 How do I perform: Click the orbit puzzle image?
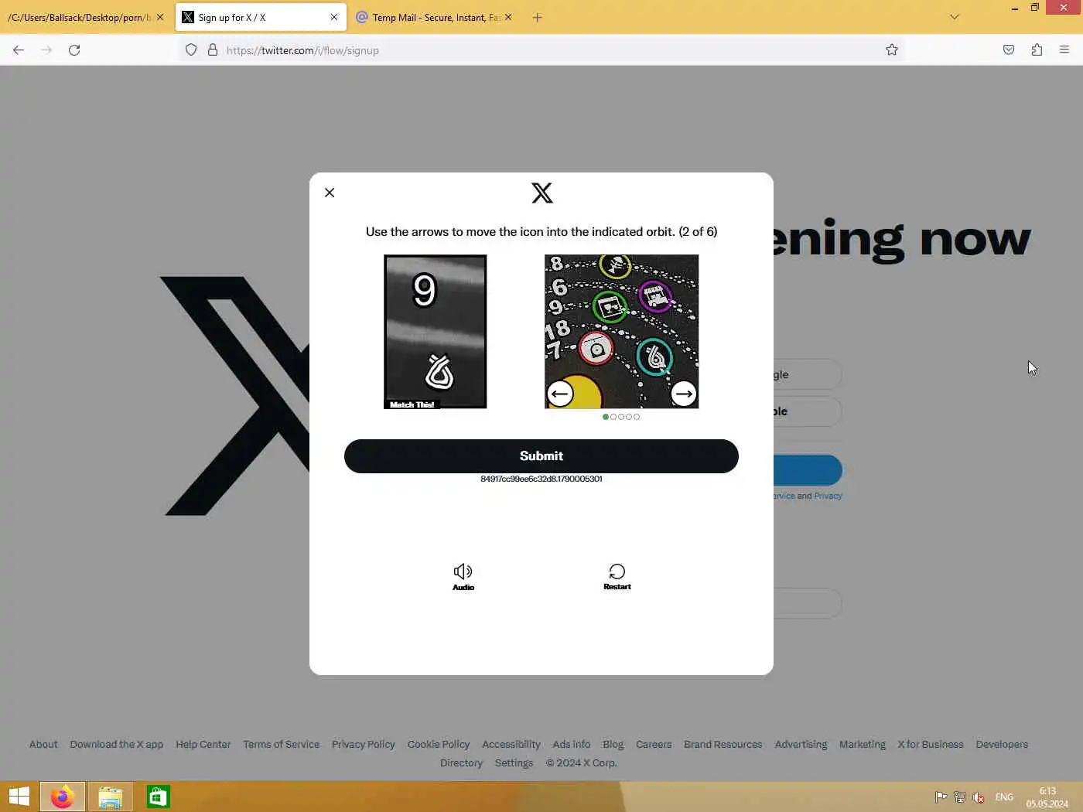tap(622, 332)
